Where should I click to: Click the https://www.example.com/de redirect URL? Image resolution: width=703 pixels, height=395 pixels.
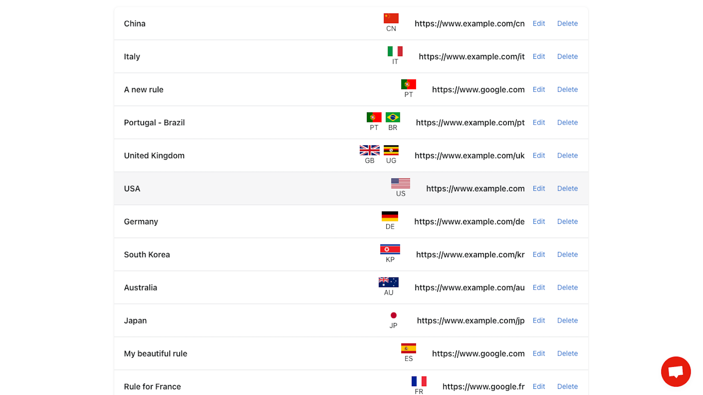(x=469, y=222)
